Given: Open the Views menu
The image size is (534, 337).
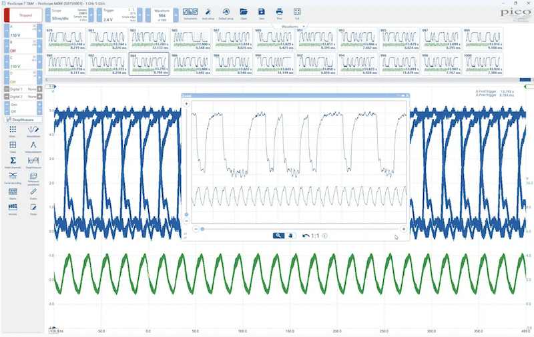Looking at the screenshot, I should 13,145.
